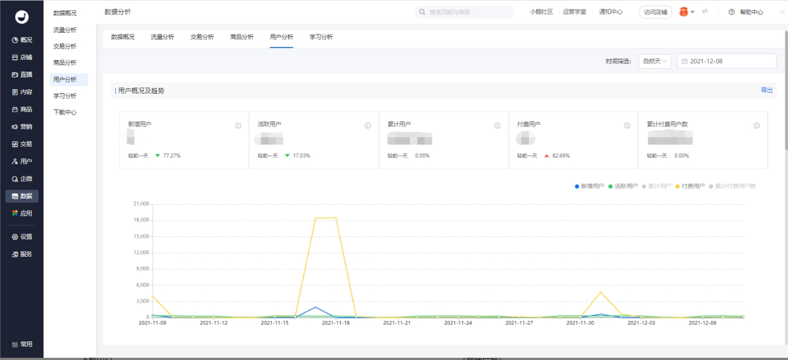Select the 店铺 icon in the sidebar
The width and height of the screenshot is (788, 360).
pos(22,57)
